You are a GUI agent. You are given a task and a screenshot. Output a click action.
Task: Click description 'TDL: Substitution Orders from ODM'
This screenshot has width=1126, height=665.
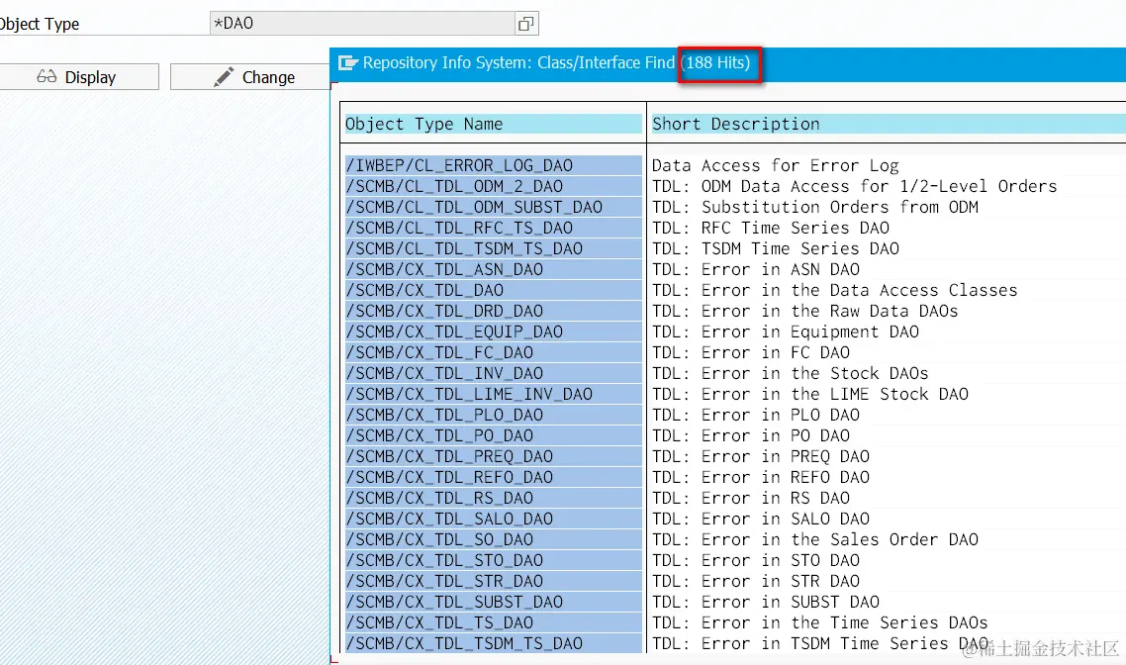coord(815,208)
